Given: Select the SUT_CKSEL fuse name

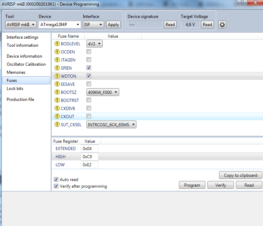Looking at the screenshot, I should coord(71,124).
